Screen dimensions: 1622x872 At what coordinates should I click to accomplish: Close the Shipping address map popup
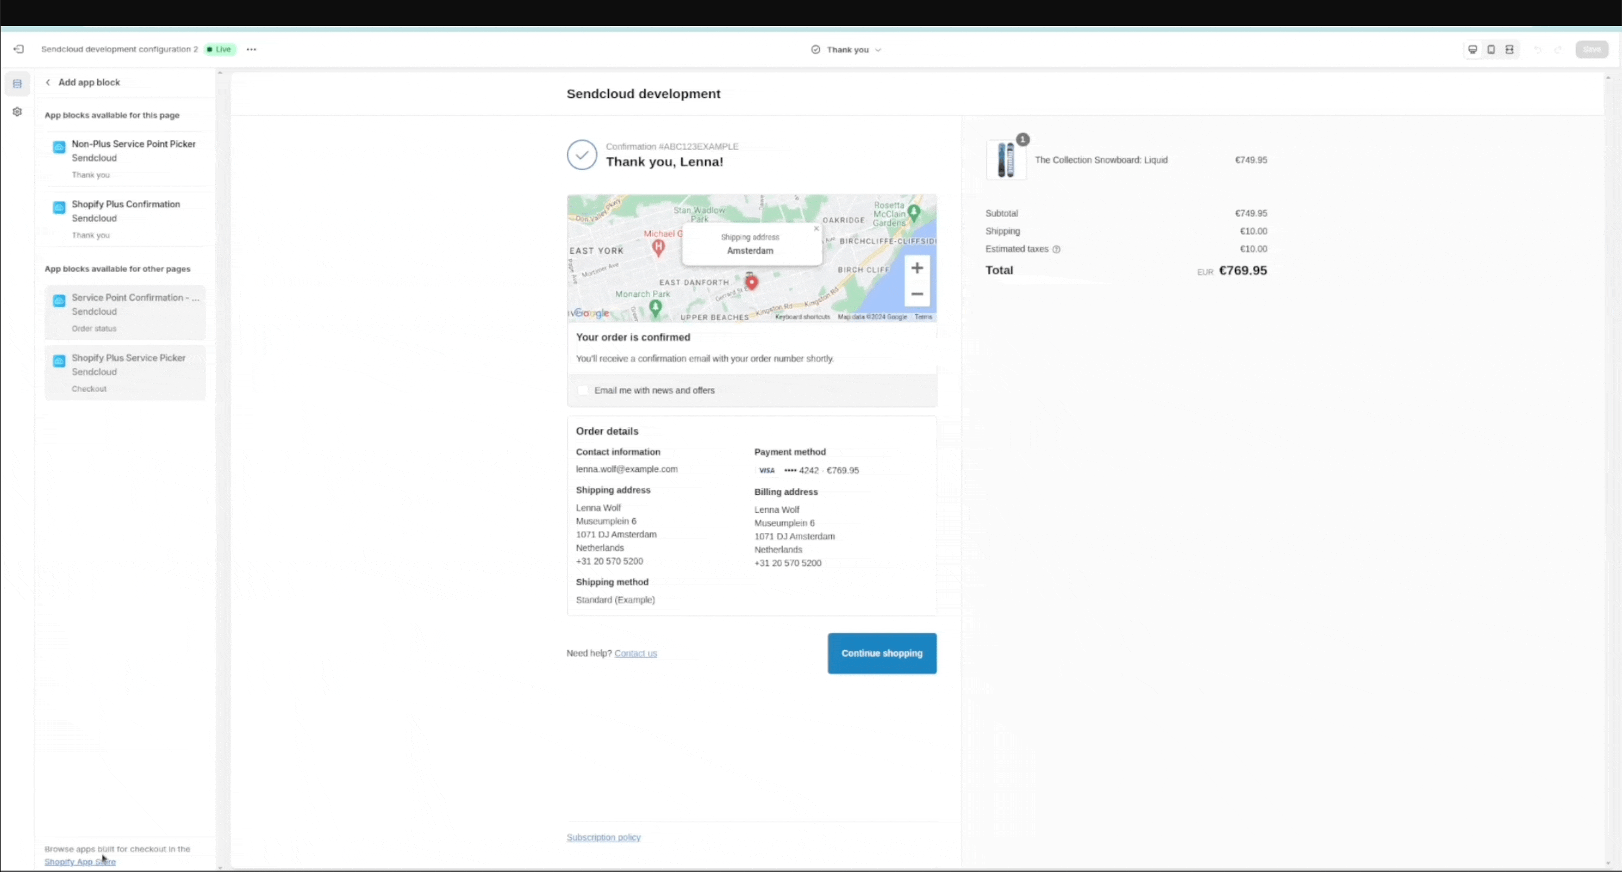tap(816, 228)
